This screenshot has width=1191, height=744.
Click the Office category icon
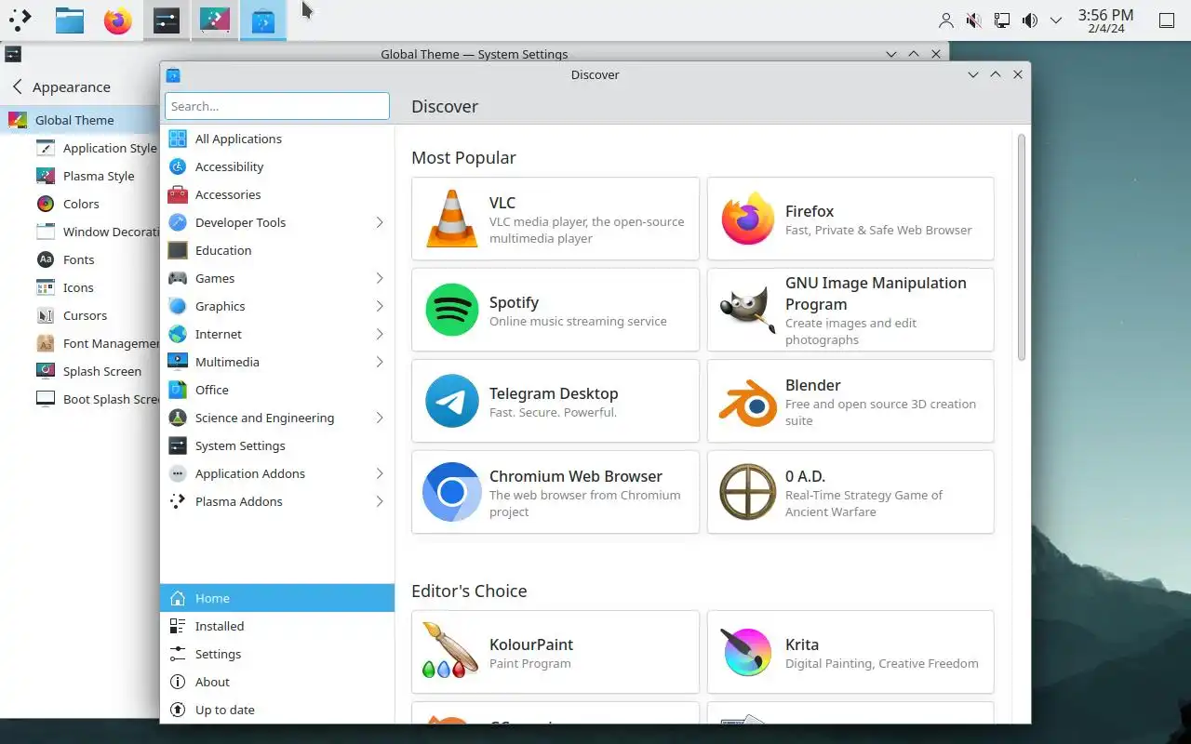[178, 390]
